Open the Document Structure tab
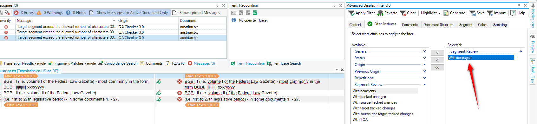Image resolution: width=537 pixels, height=124 pixels. tap(438, 25)
